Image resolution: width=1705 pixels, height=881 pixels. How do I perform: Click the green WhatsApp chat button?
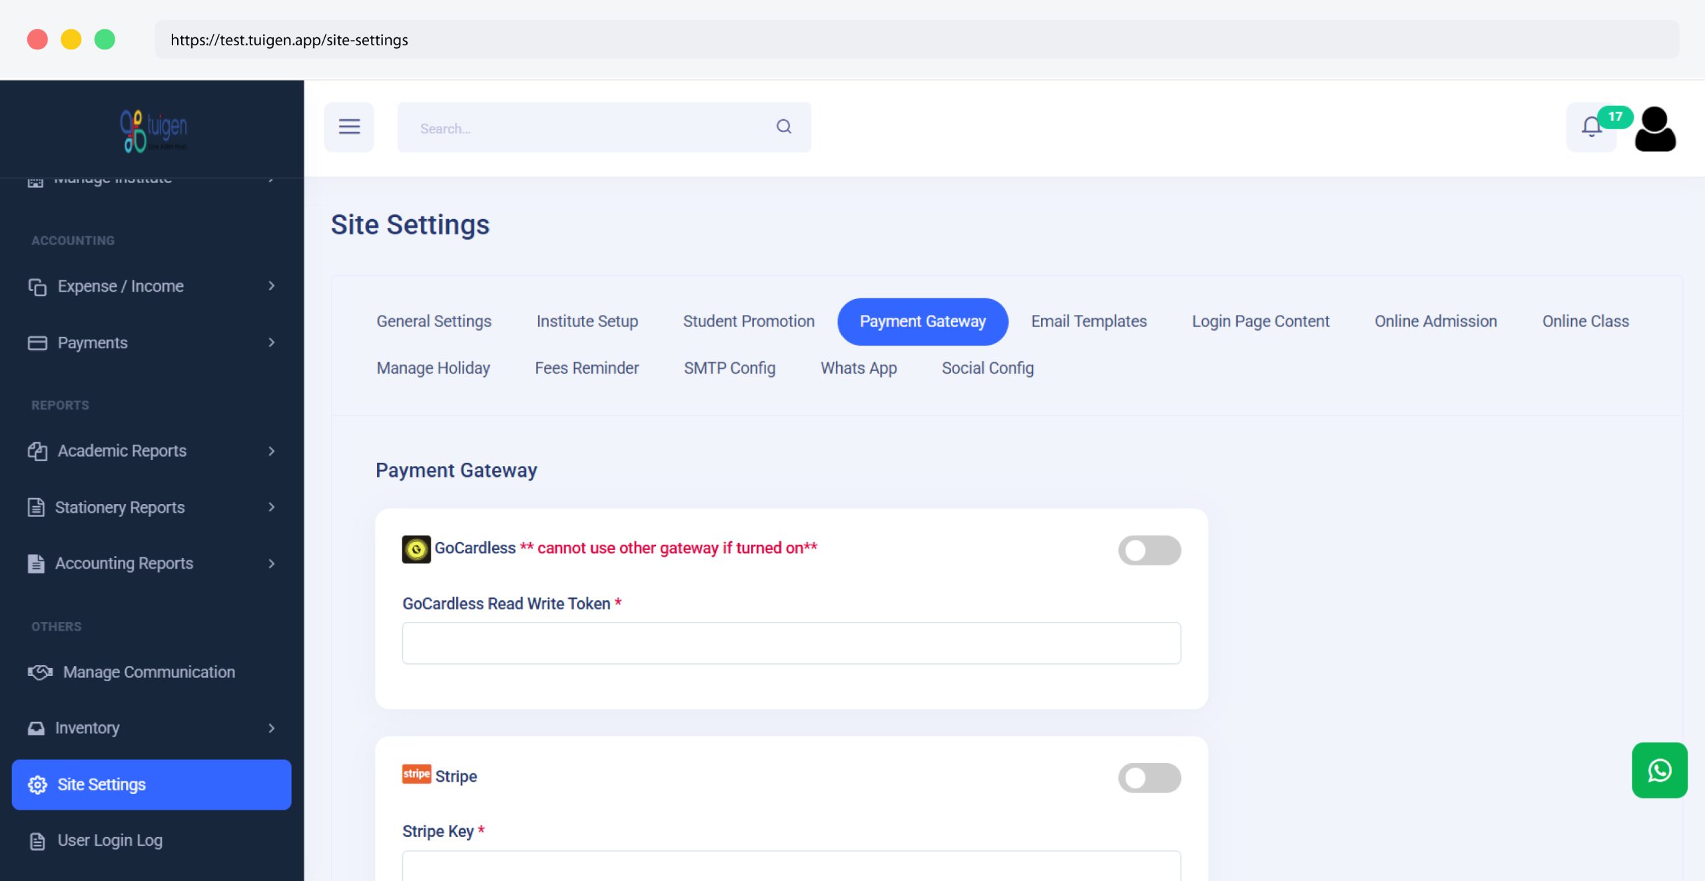point(1659,770)
